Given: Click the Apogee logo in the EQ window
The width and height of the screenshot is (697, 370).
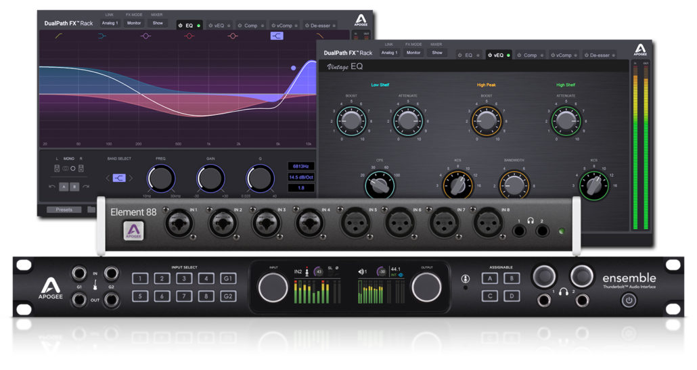Looking at the screenshot, I should coord(361,20).
